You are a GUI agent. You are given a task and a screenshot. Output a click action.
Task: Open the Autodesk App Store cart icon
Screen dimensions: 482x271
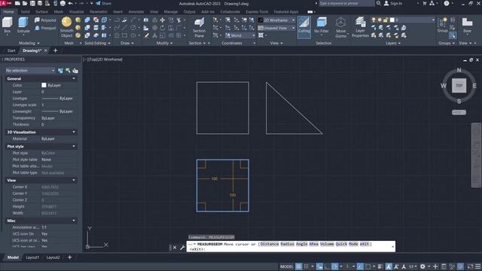coord(425,3)
